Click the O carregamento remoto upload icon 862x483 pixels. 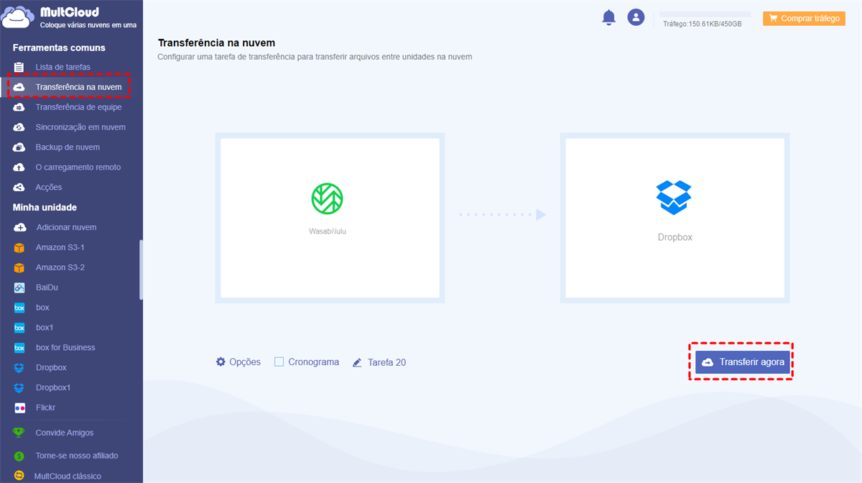pos(19,167)
